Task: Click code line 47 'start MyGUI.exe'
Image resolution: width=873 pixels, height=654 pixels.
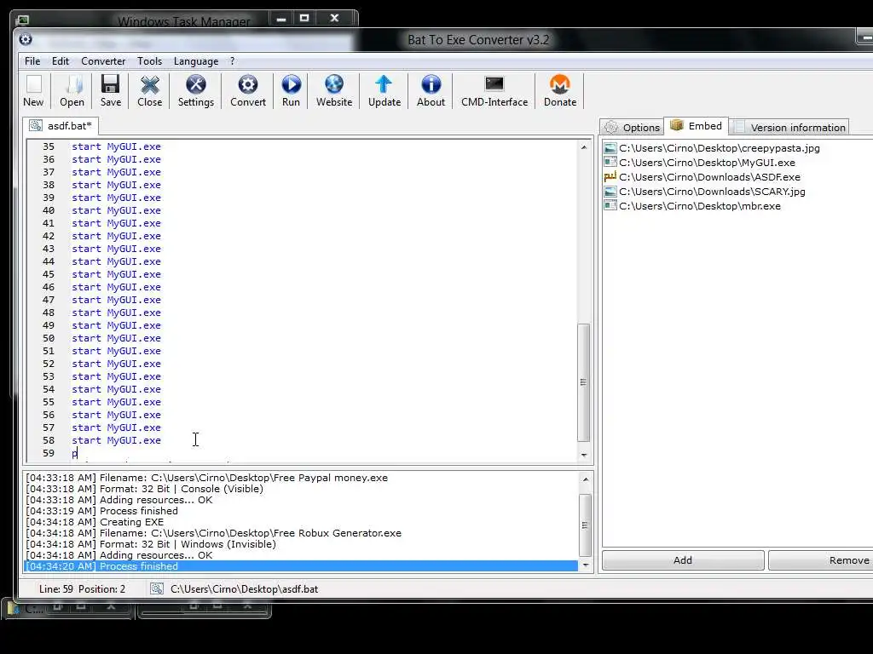Action: click(116, 301)
